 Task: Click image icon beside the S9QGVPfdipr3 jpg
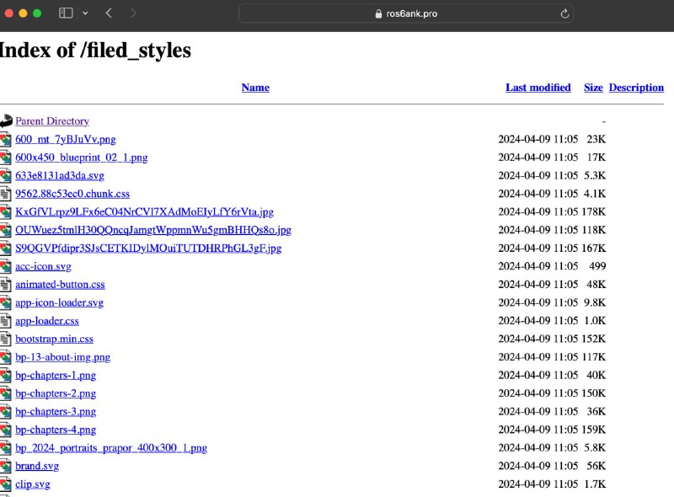pyautogui.click(x=5, y=248)
